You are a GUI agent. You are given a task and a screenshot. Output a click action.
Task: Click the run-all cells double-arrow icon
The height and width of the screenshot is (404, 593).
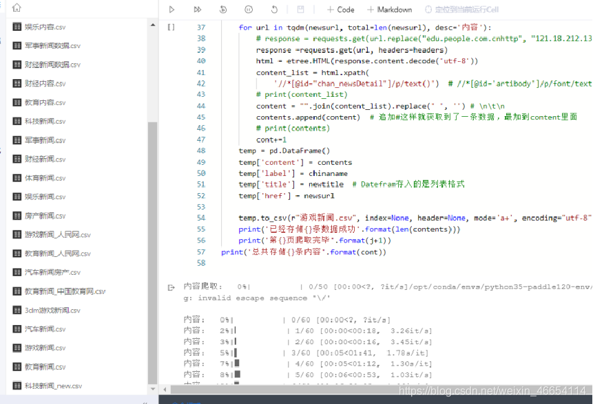coord(198,10)
